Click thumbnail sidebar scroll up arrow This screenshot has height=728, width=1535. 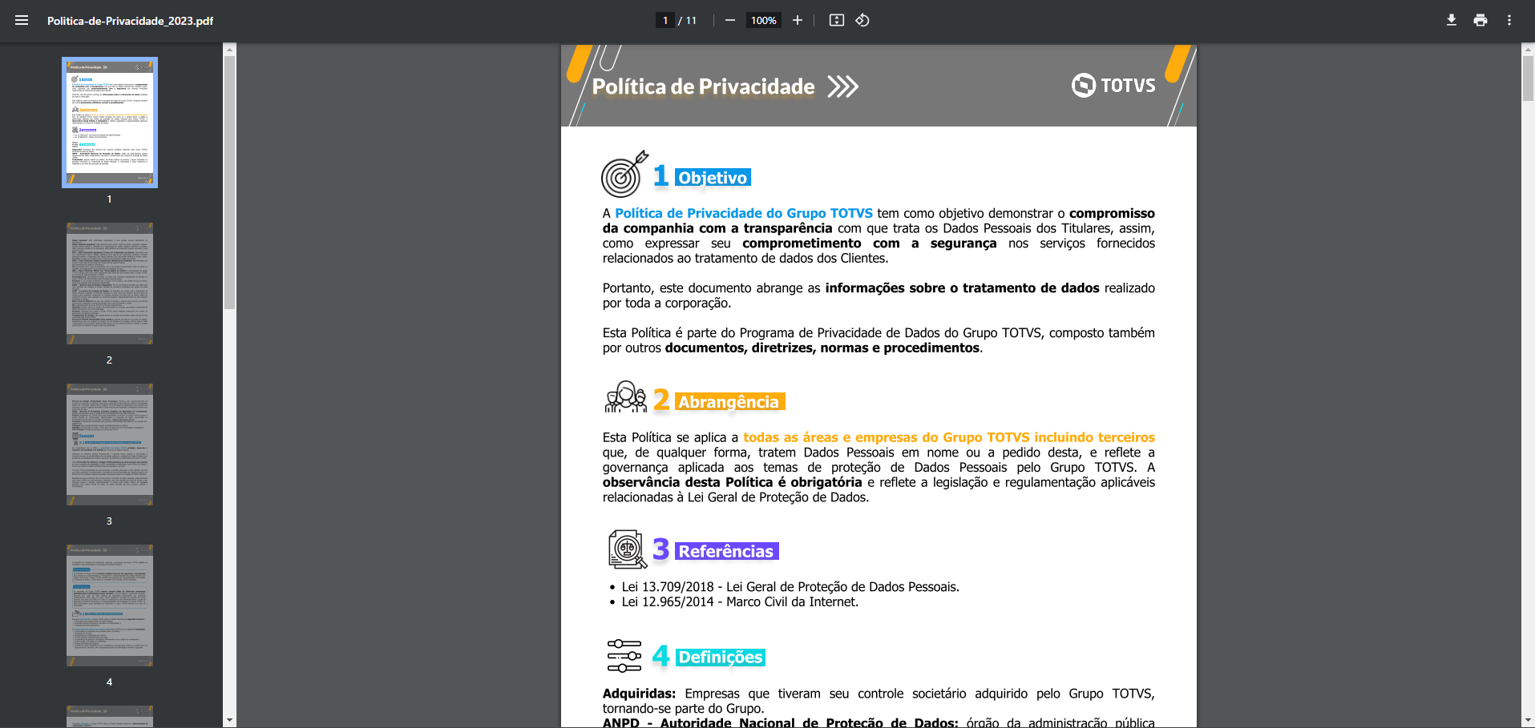point(230,50)
